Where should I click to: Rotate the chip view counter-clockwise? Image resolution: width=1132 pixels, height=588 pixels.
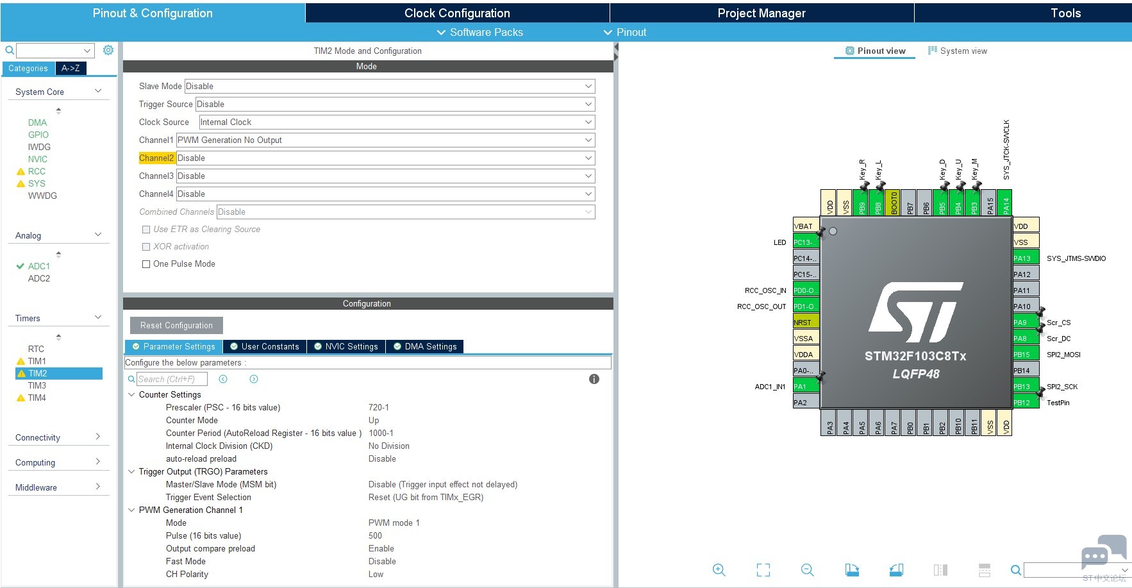(x=896, y=569)
